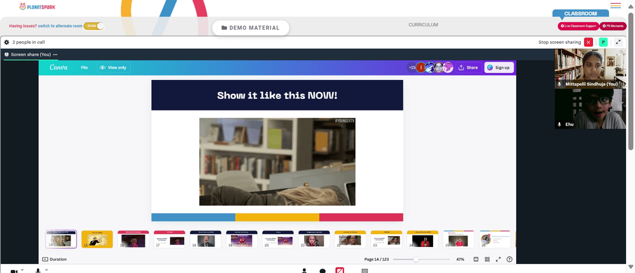
Task: Open the PlanetSpark hamburger menu
Action: [x=615, y=6]
